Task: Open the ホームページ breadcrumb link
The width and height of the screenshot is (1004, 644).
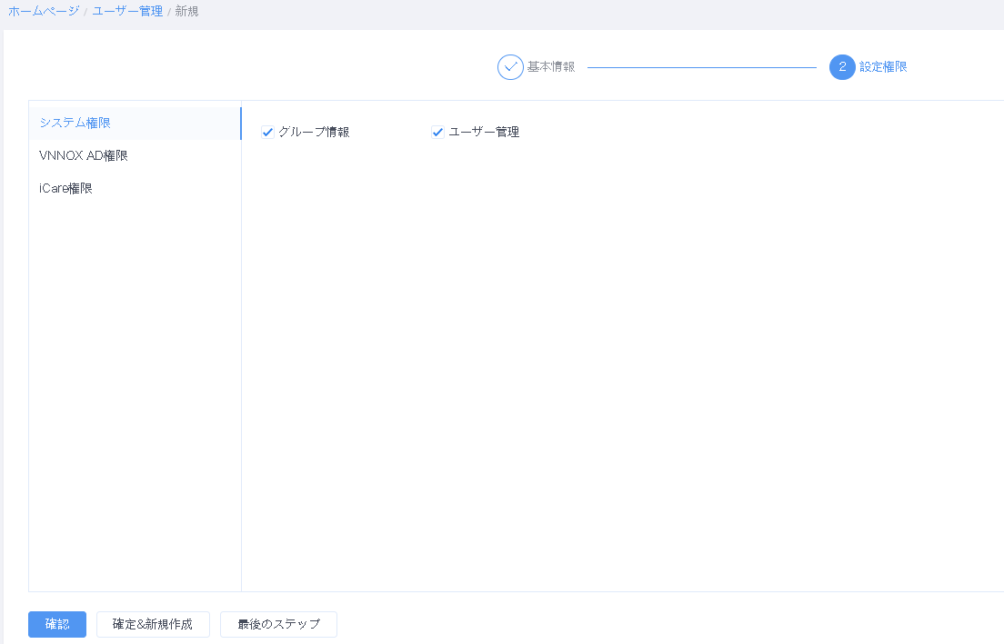Action: click(44, 12)
